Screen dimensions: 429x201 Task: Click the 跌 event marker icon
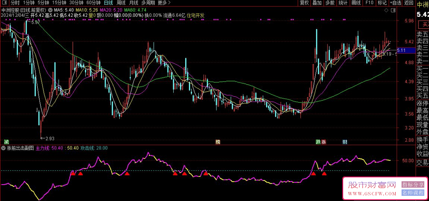[x=318, y=141]
